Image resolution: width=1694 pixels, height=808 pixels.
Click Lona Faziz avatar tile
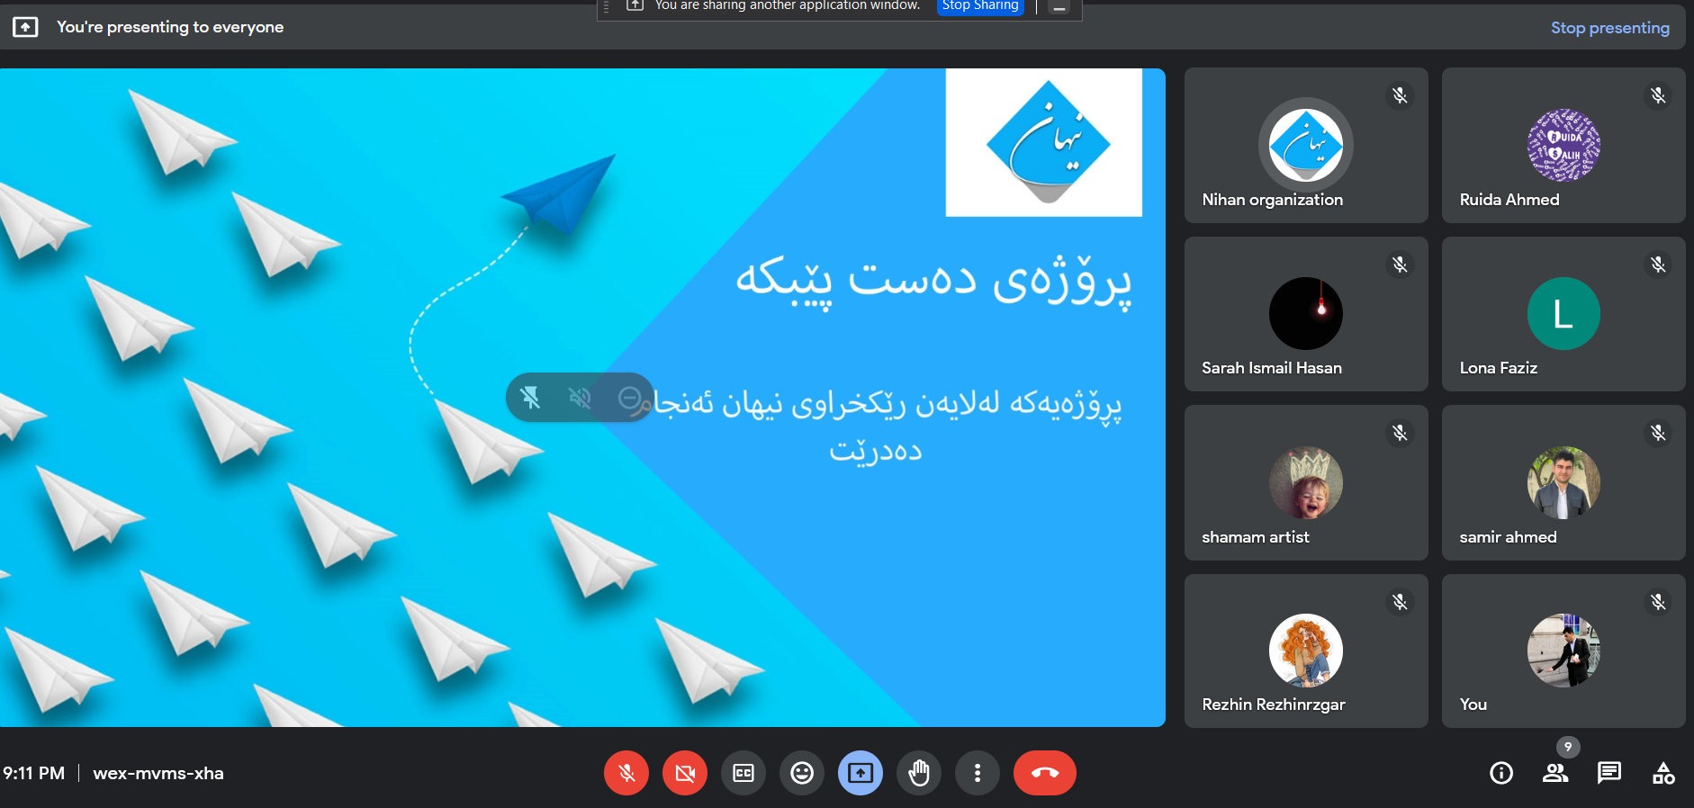pyautogui.click(x=1563, y=314)
